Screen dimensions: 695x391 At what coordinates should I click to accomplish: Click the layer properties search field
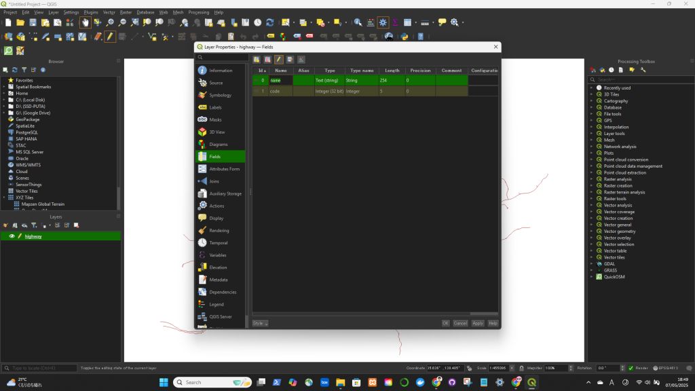221,58
